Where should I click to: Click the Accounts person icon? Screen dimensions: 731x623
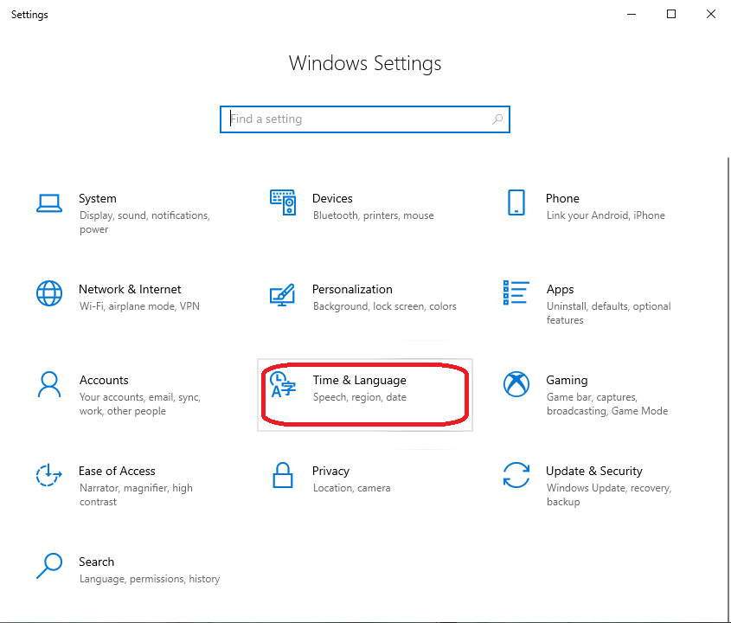(x=49, y=384)
